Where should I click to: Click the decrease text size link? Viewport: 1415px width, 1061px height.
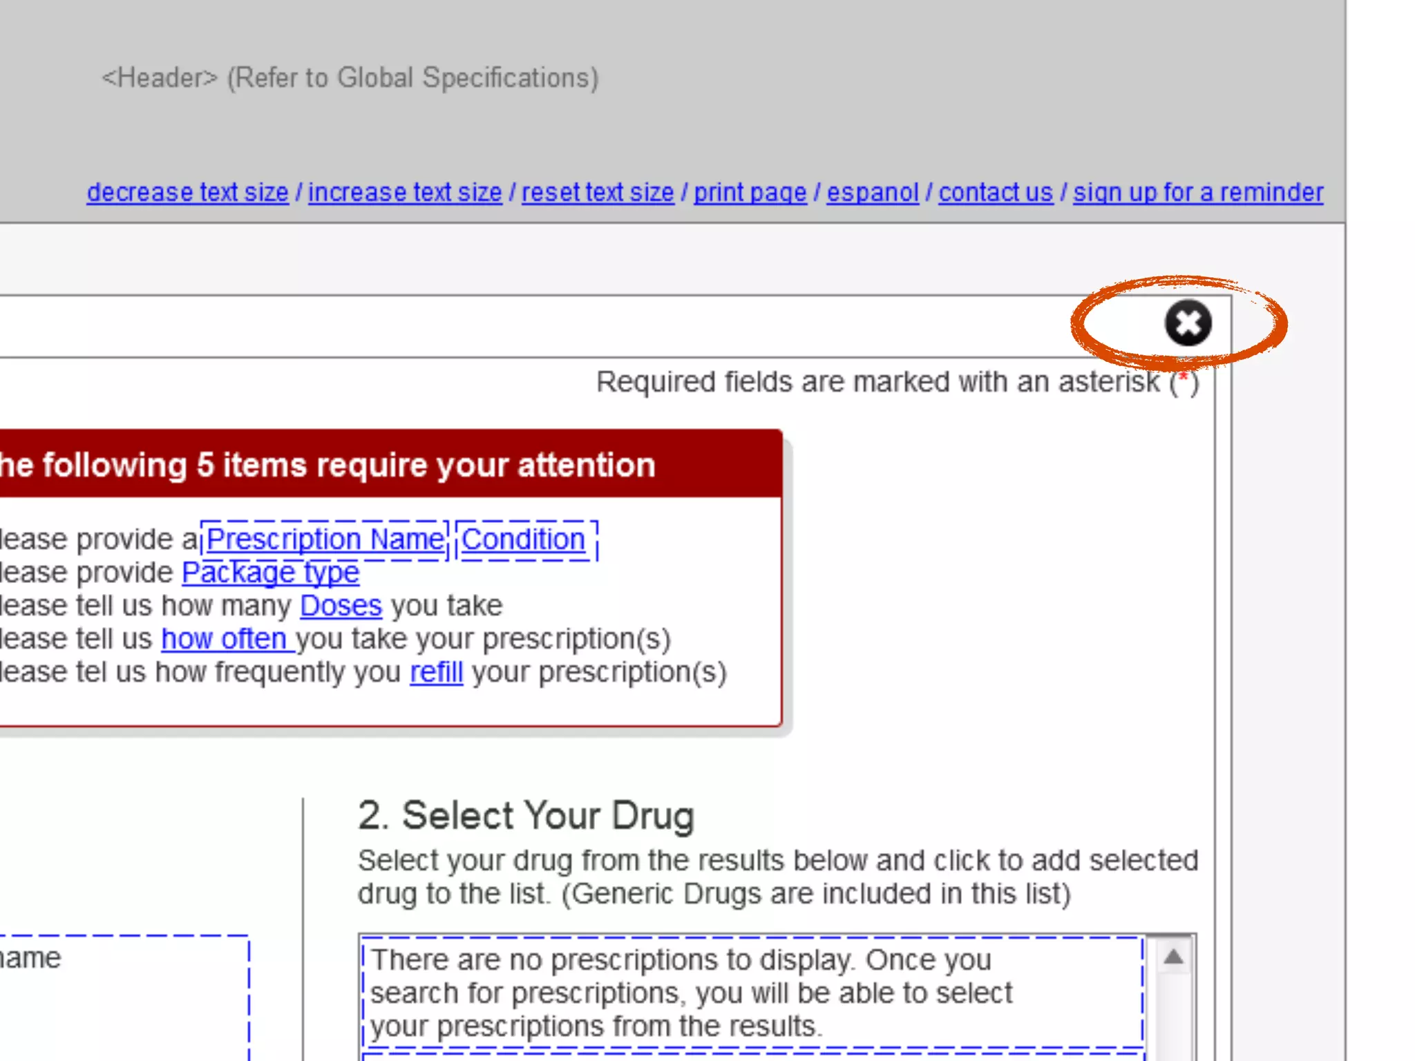point(187,192)
